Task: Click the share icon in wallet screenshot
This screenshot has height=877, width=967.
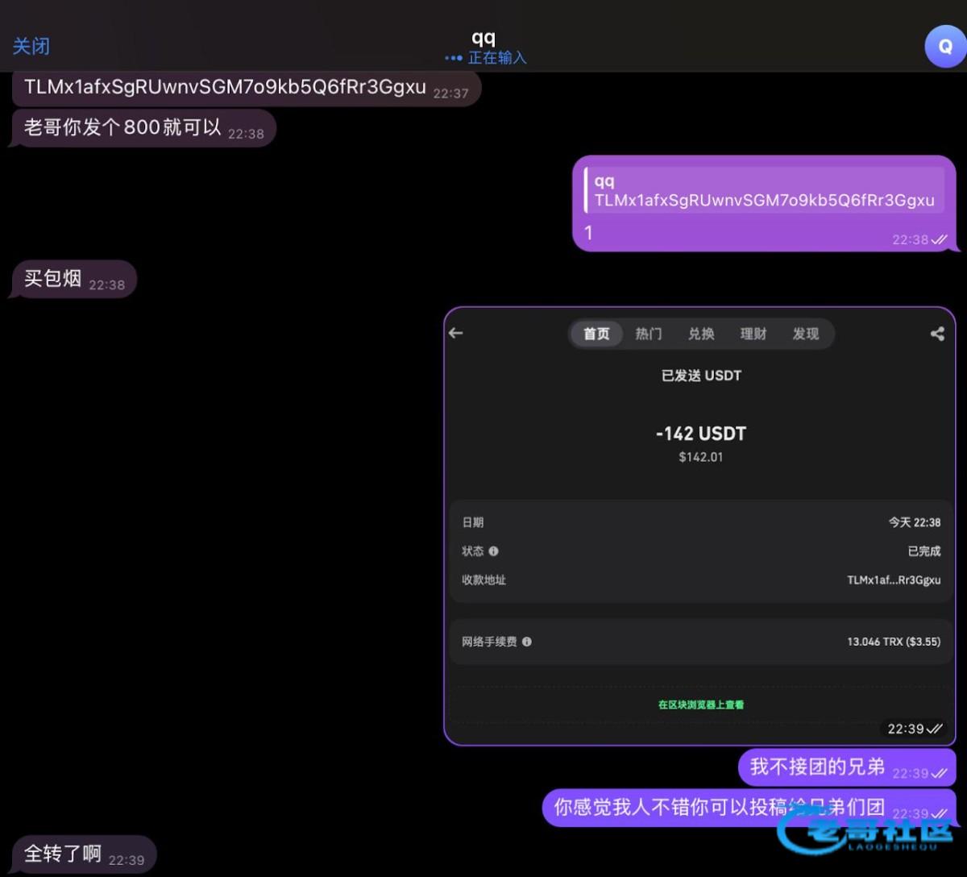Action: (937, 334)
